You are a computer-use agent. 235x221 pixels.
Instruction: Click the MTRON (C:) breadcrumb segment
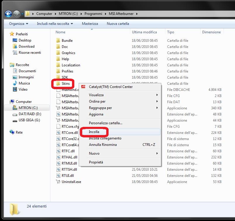click(x=68, y=14)
